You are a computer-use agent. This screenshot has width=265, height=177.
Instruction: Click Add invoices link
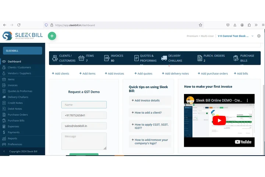pos(114,73)
